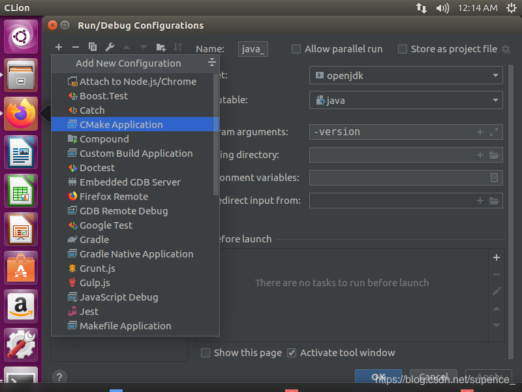Click the copy configuration icon

(x=93, y=47)
